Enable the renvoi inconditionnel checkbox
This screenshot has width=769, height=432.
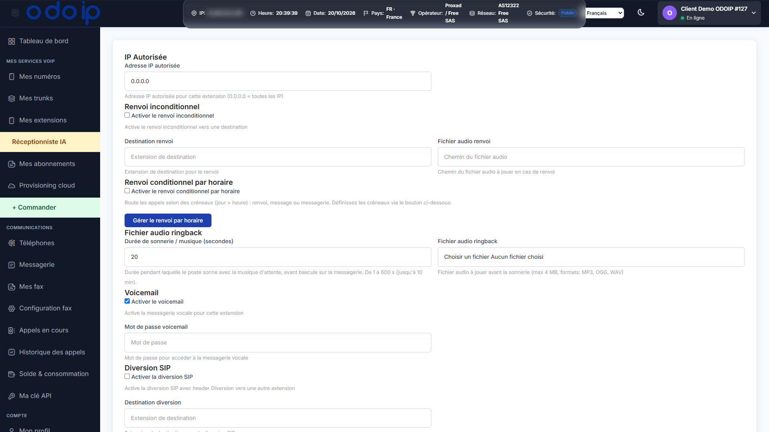tap(127, 115)
